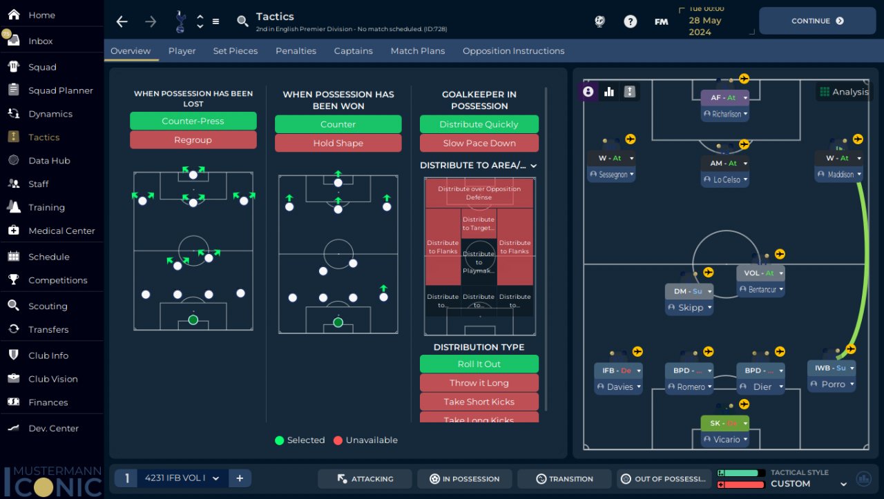Click the Squad shirt icon in sidebar
This screenshot has height=499, width=884.
coord(13,67)
